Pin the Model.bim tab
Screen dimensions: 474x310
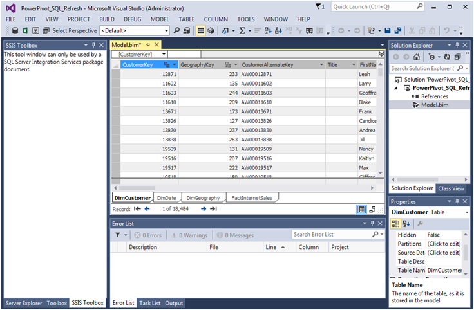click(148, 44)
